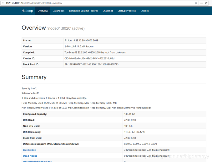
Task: Click the Hadoop brand link
Action: (x=27, y=11)
